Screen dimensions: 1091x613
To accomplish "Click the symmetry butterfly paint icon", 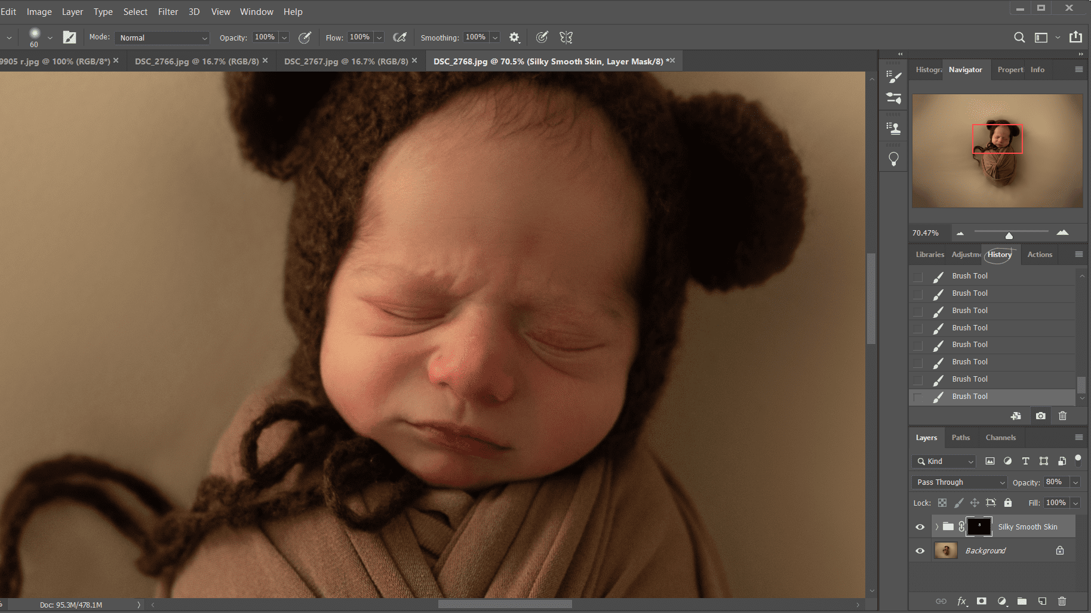I will [566, 38].
